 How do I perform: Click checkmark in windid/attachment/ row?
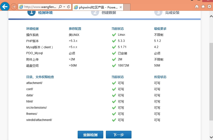click(114, 120)
